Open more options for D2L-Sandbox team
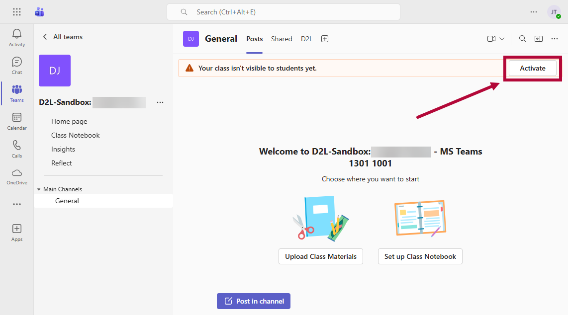Image resolution: width=568 pixels, height=315 pixels. pos(160,102)
